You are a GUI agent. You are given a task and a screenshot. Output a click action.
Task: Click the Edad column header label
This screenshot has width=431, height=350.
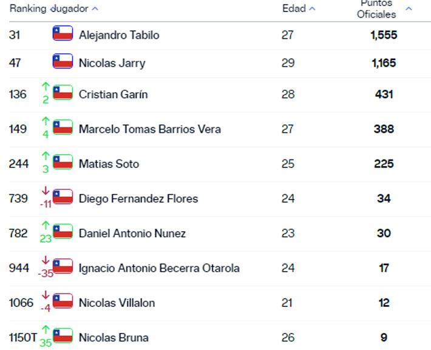(294, 8)
